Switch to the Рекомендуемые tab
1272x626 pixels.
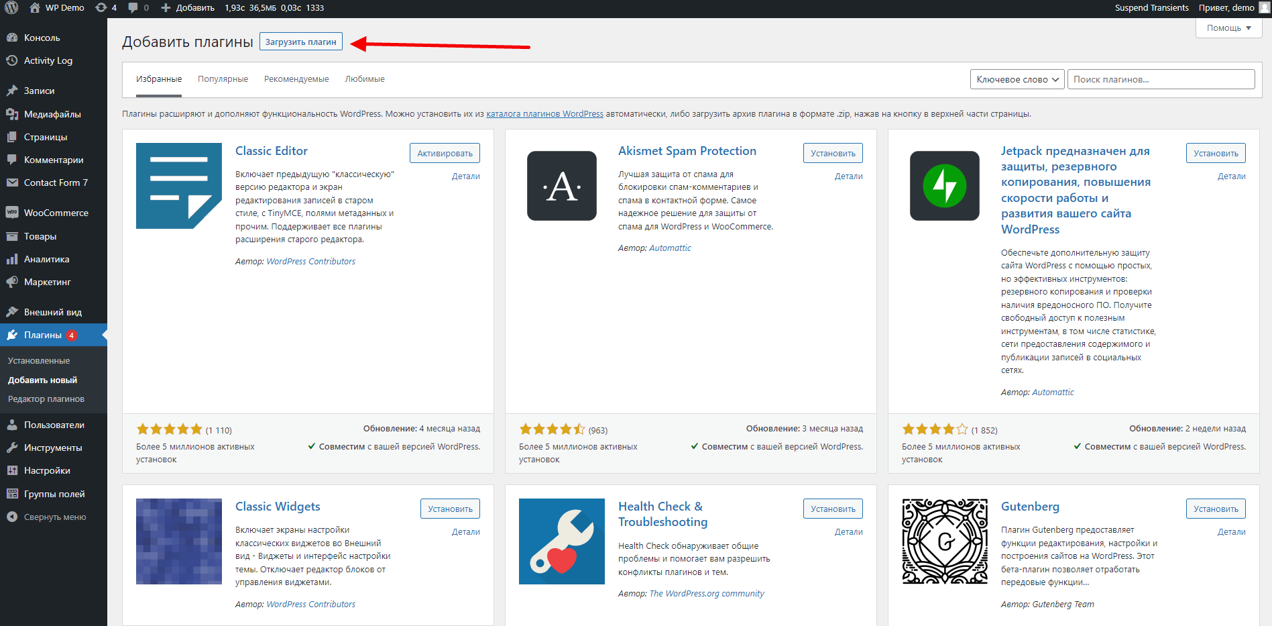click(296, 79)
